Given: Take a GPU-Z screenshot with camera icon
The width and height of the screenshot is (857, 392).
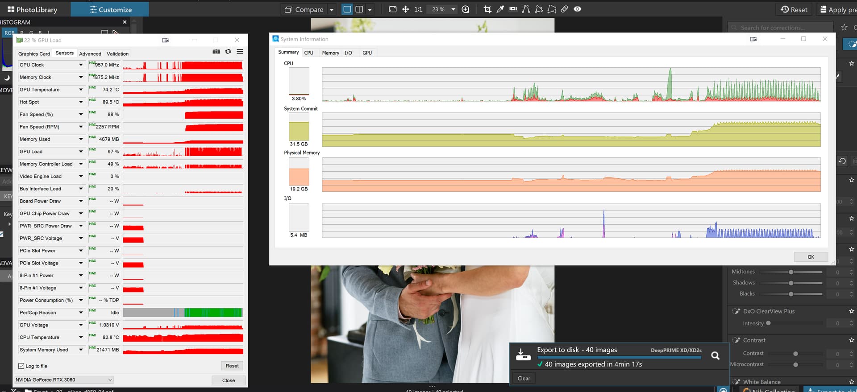Looking at the screenshot, I should click(216, 52).
